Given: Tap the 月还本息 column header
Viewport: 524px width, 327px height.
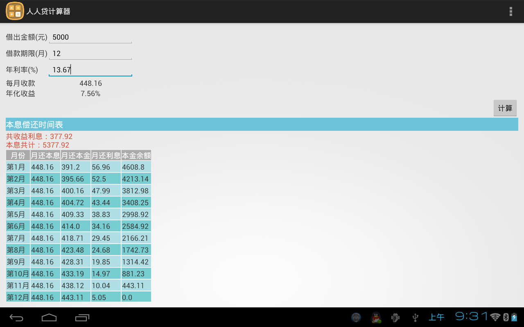Looking at the screenshot, I should pos(45,155).
